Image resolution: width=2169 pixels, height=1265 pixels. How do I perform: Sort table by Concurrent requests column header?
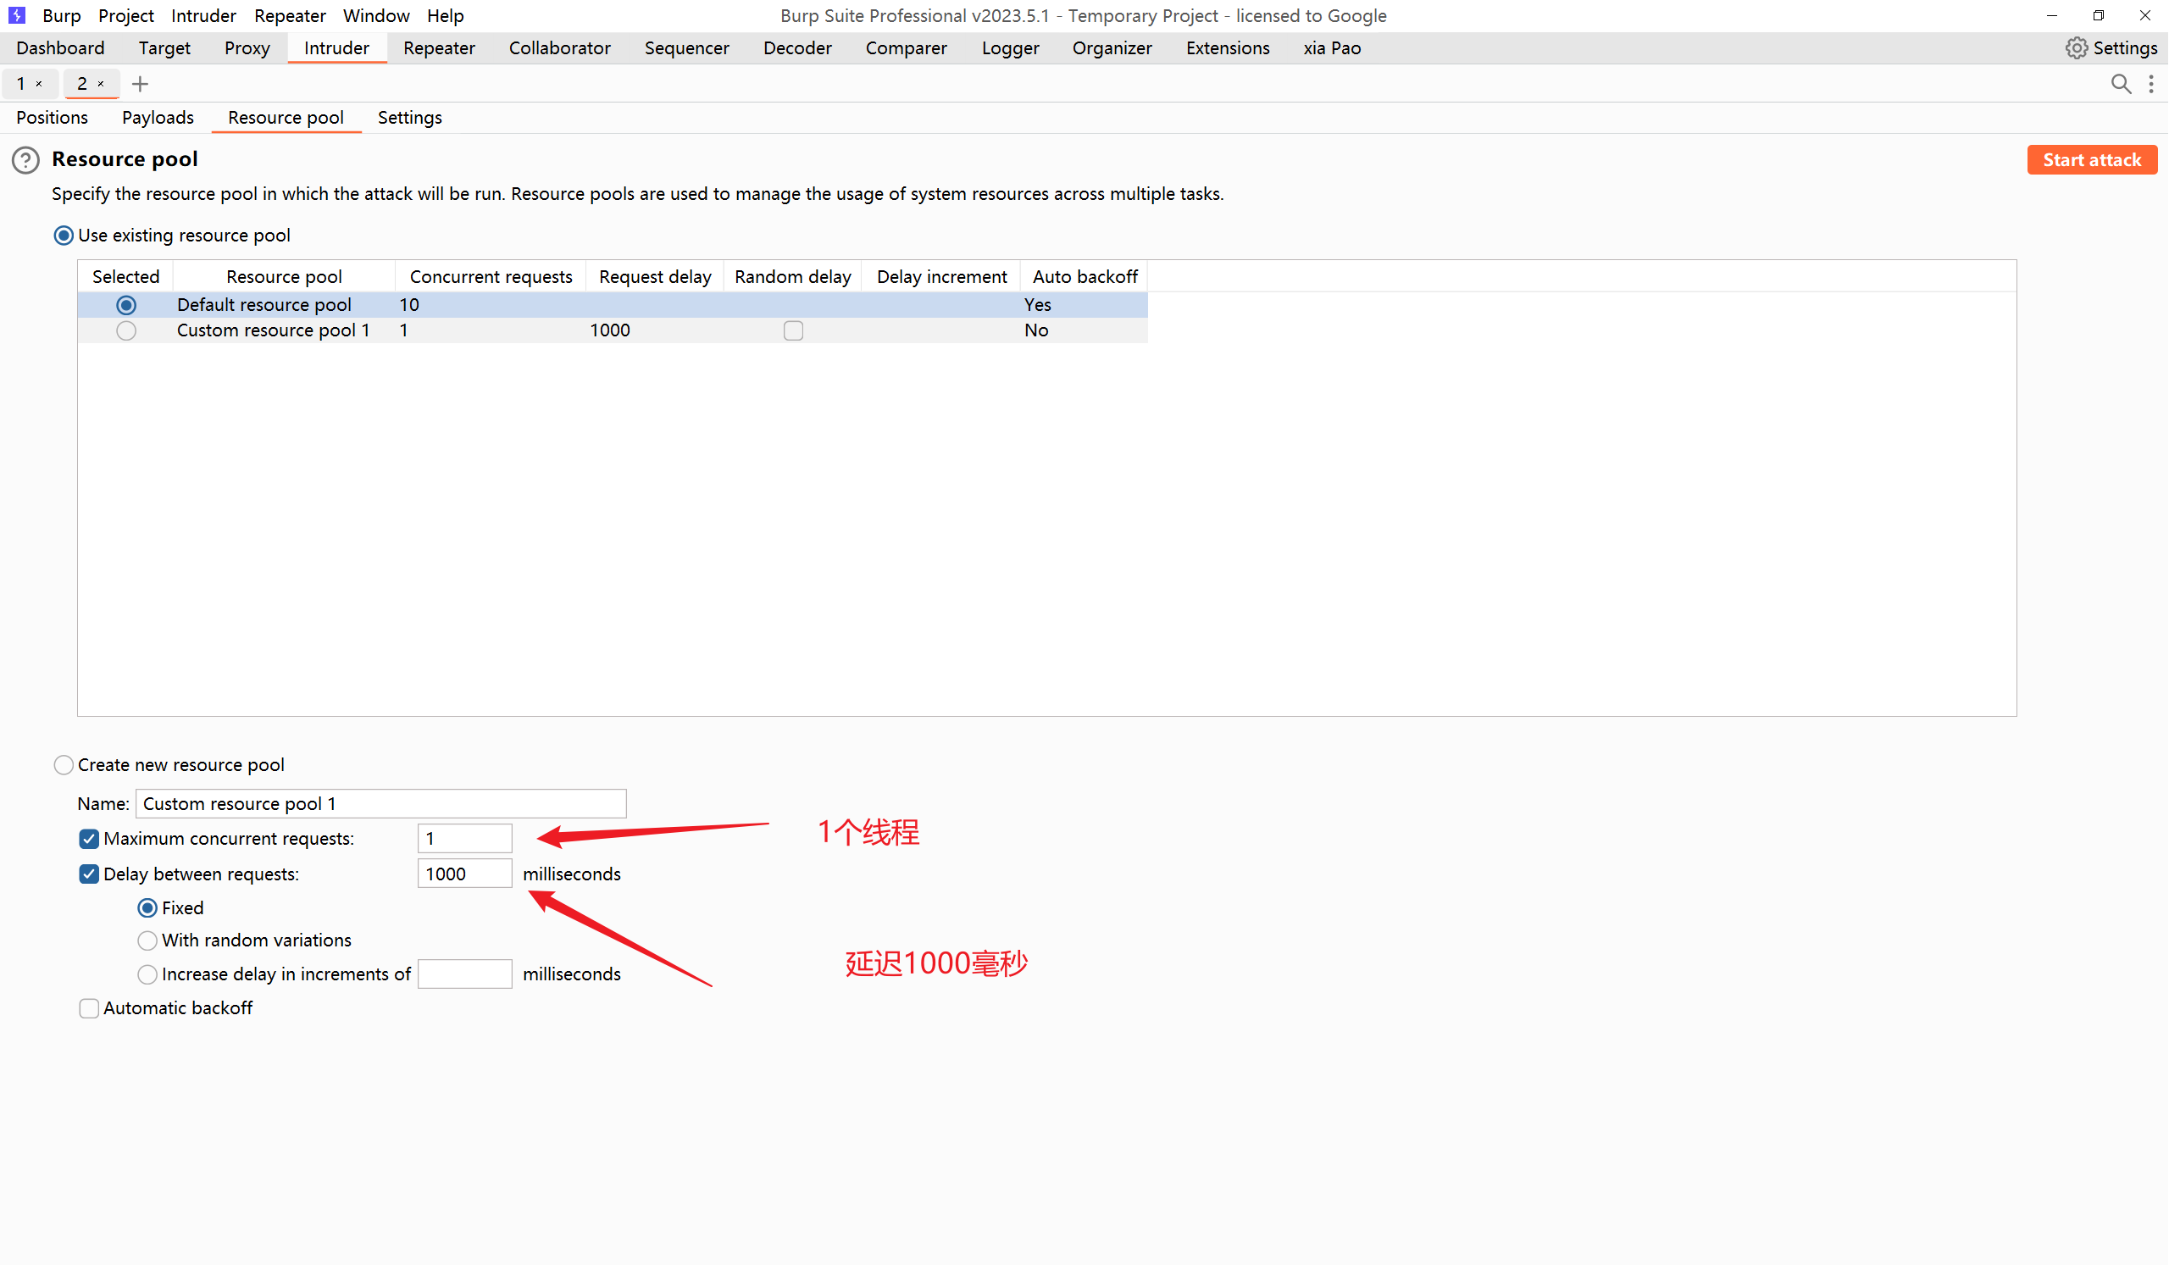491,277
